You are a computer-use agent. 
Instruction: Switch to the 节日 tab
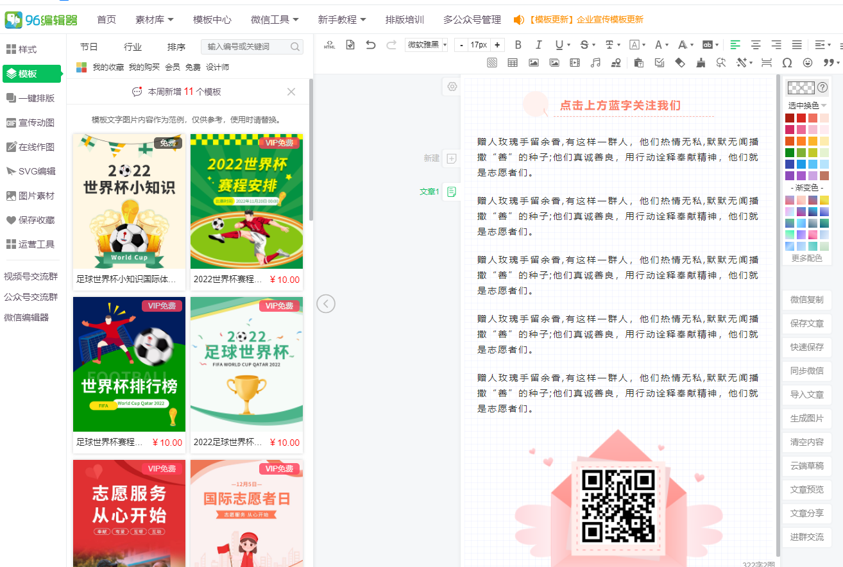pyautogui.click(x=89, y=47)
